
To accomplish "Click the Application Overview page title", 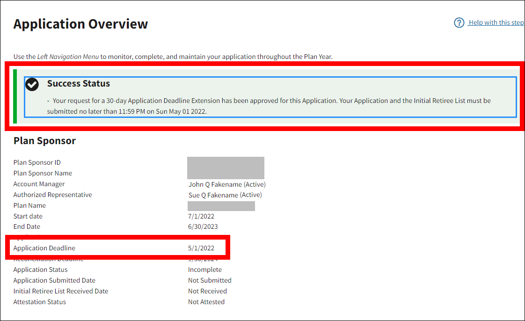I will click(x=80, y=24).
